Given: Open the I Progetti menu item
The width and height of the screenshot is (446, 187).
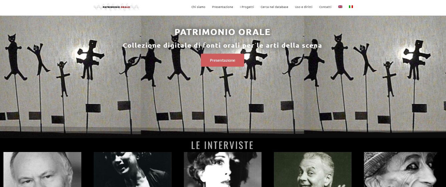Looking at the screenshot, I should tap(247, 7).
